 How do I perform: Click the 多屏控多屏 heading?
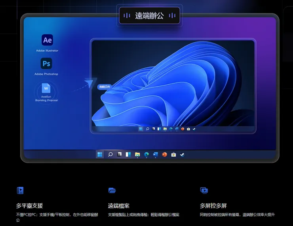click(213, 206)
